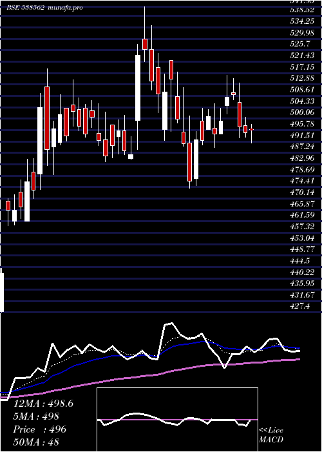322x452 pixels.
Task: Select the 508.61 price label
Action: click(x=302, y=90)
